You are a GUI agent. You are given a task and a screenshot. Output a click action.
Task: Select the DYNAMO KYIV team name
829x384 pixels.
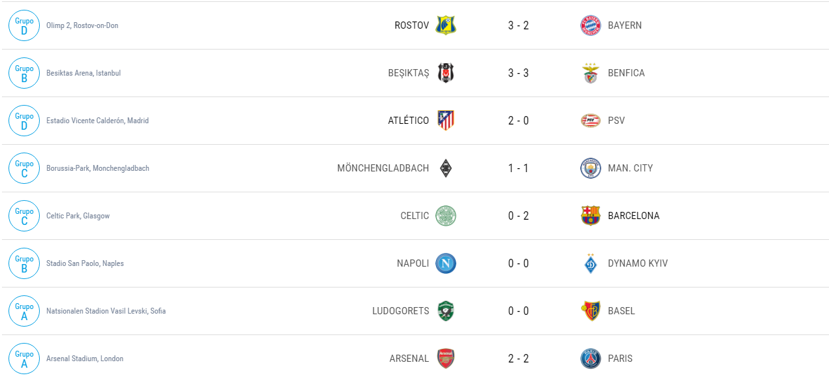[637, 263]
